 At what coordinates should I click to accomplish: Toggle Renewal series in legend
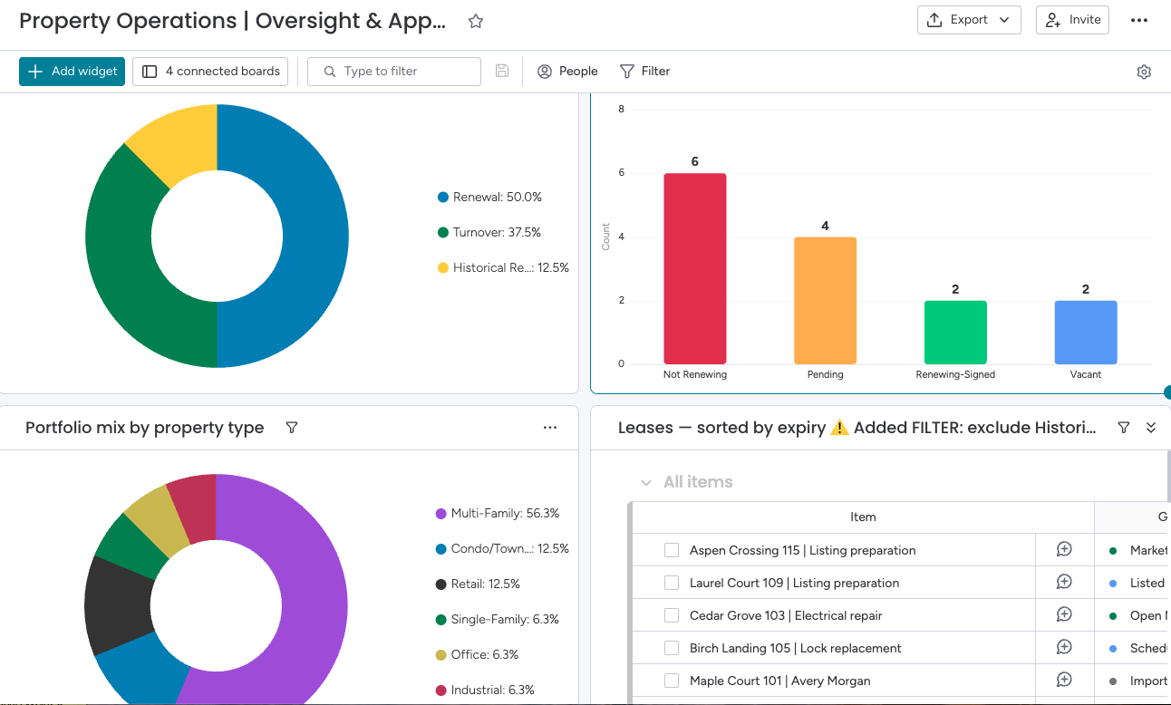(489, 197)
